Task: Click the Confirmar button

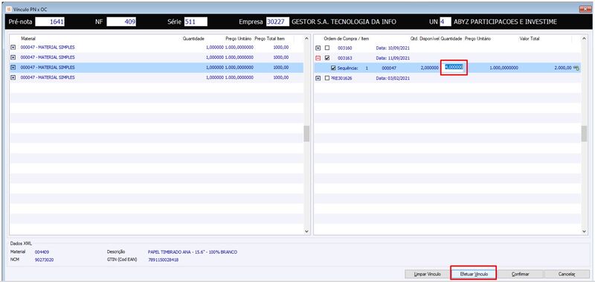Action: (x=520, y=274)
